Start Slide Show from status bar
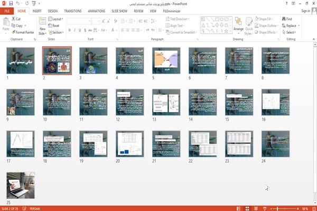Screen dimensions: 317x211 click(265, 208)
